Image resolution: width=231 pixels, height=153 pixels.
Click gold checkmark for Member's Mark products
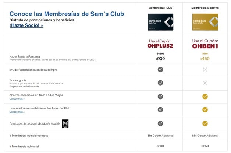tap(205, 124)
